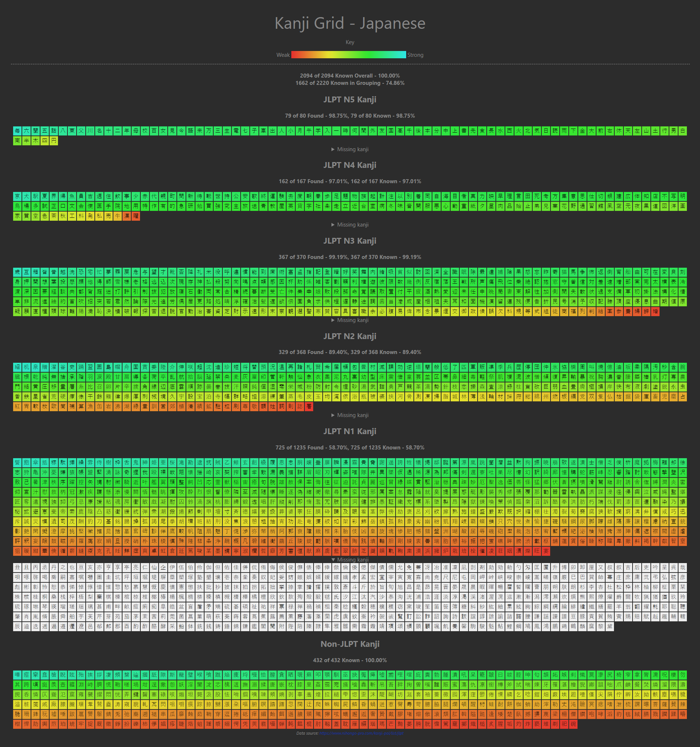Select the 山 kanji tile
Image resolution: width=700 pixels, height=747 pixels.
coord(646,131)
